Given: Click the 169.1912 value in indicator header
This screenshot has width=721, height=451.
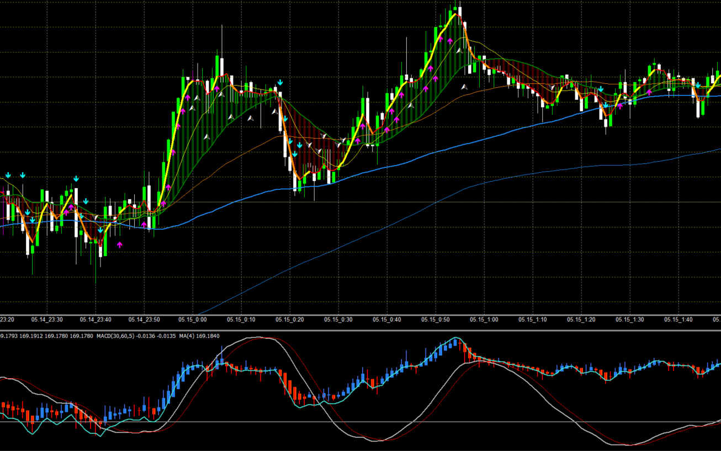Looking at the screenshot, I should tap(30, 336).
